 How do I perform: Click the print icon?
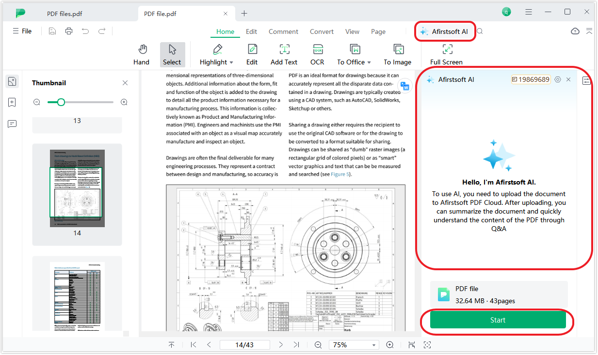(x=69, y=31)
